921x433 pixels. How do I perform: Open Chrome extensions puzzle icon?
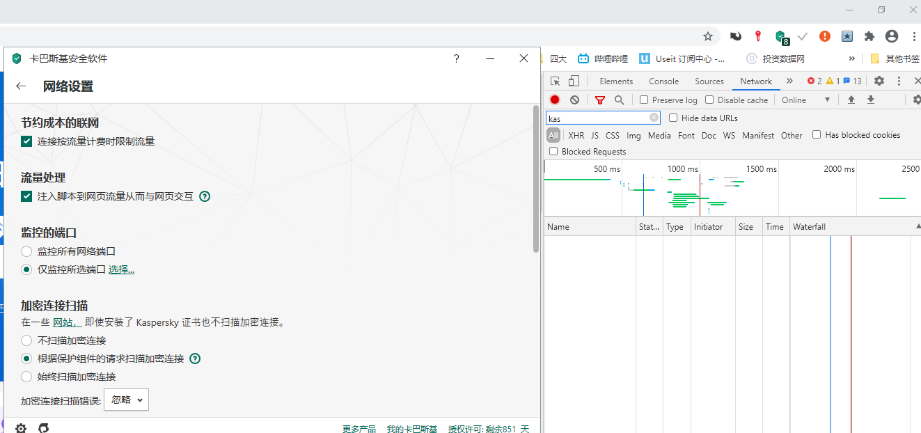(869, 36)
